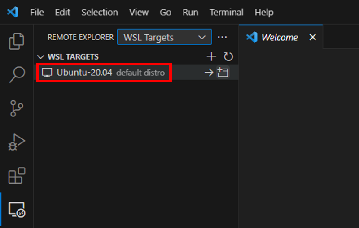The width and height of the screenshot is (359, 228).
Task: Click the VS Code logo icon
Action: pyautogui.click(x=13, y=12)
